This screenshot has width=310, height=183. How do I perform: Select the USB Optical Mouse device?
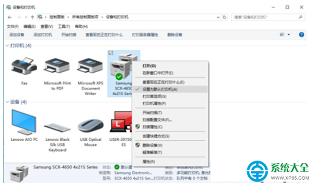point(90,126)
